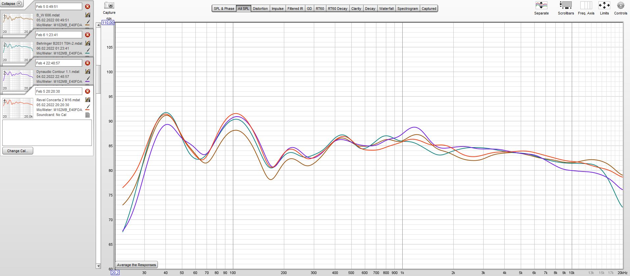Open graph Limits settings

[x=604, y=8]
